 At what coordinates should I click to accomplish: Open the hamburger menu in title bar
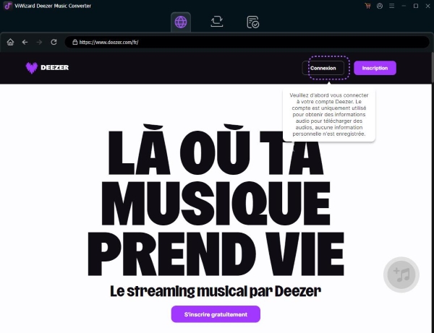pos(391,6)
